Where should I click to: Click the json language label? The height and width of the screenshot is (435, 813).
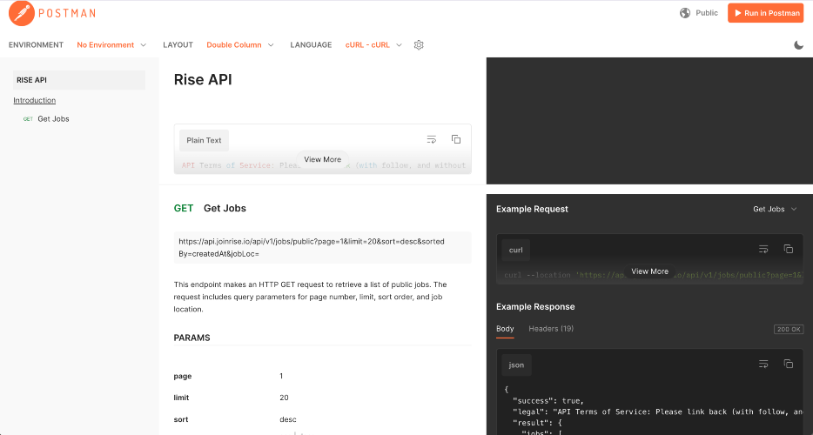pyautogui.click(x=516, y=365)
